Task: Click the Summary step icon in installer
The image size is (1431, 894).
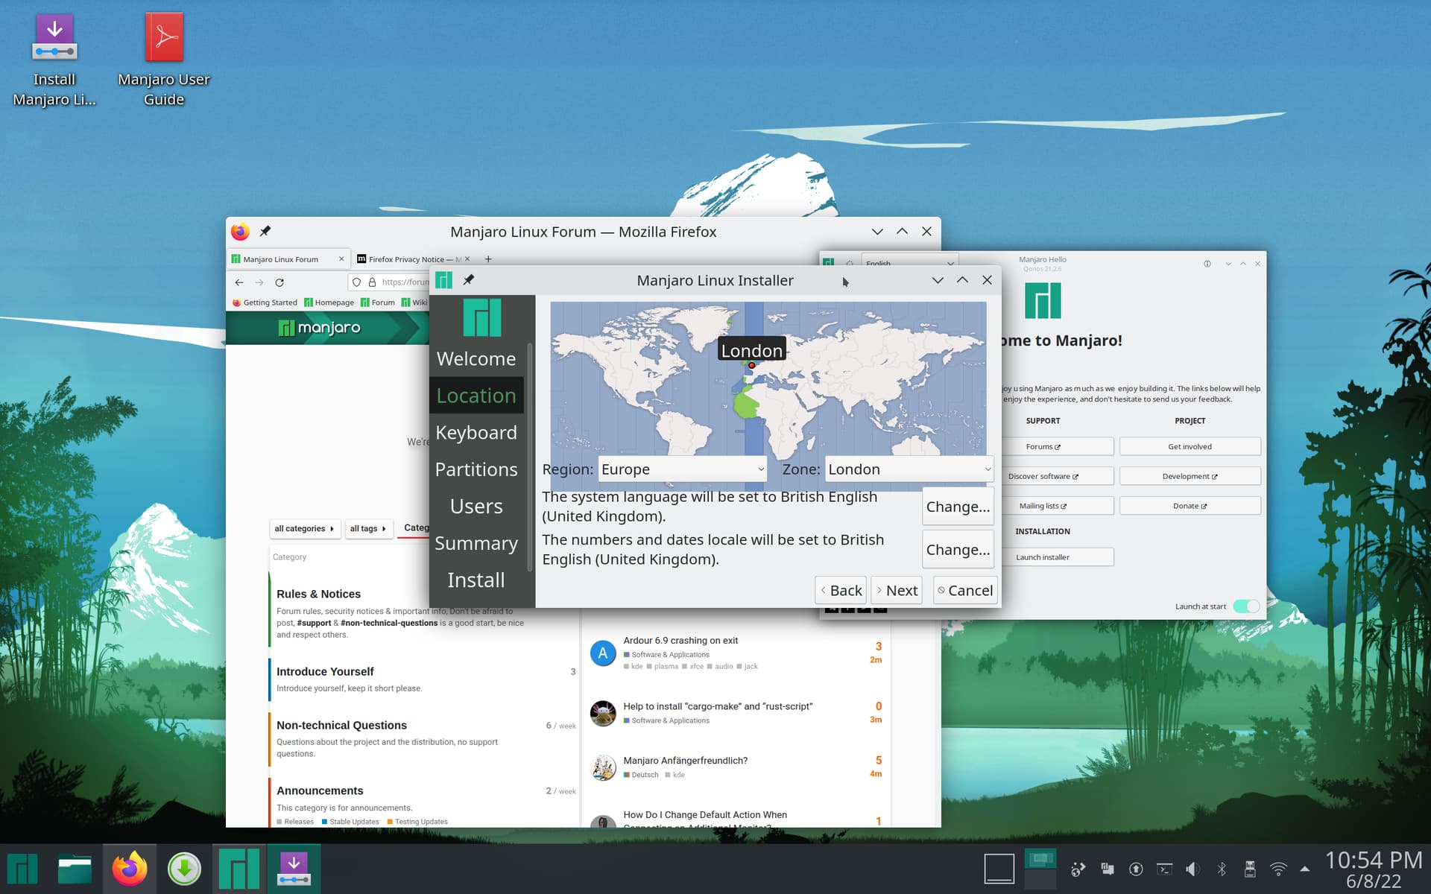Action: point(475,543)
